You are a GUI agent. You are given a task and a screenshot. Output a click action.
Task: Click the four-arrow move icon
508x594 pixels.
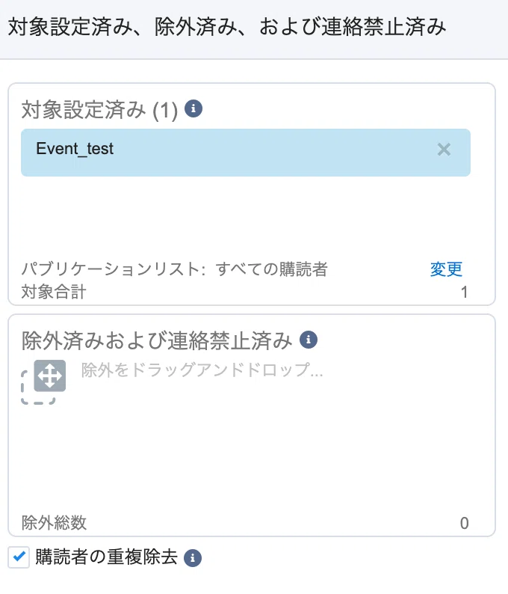tap(50, 376)
